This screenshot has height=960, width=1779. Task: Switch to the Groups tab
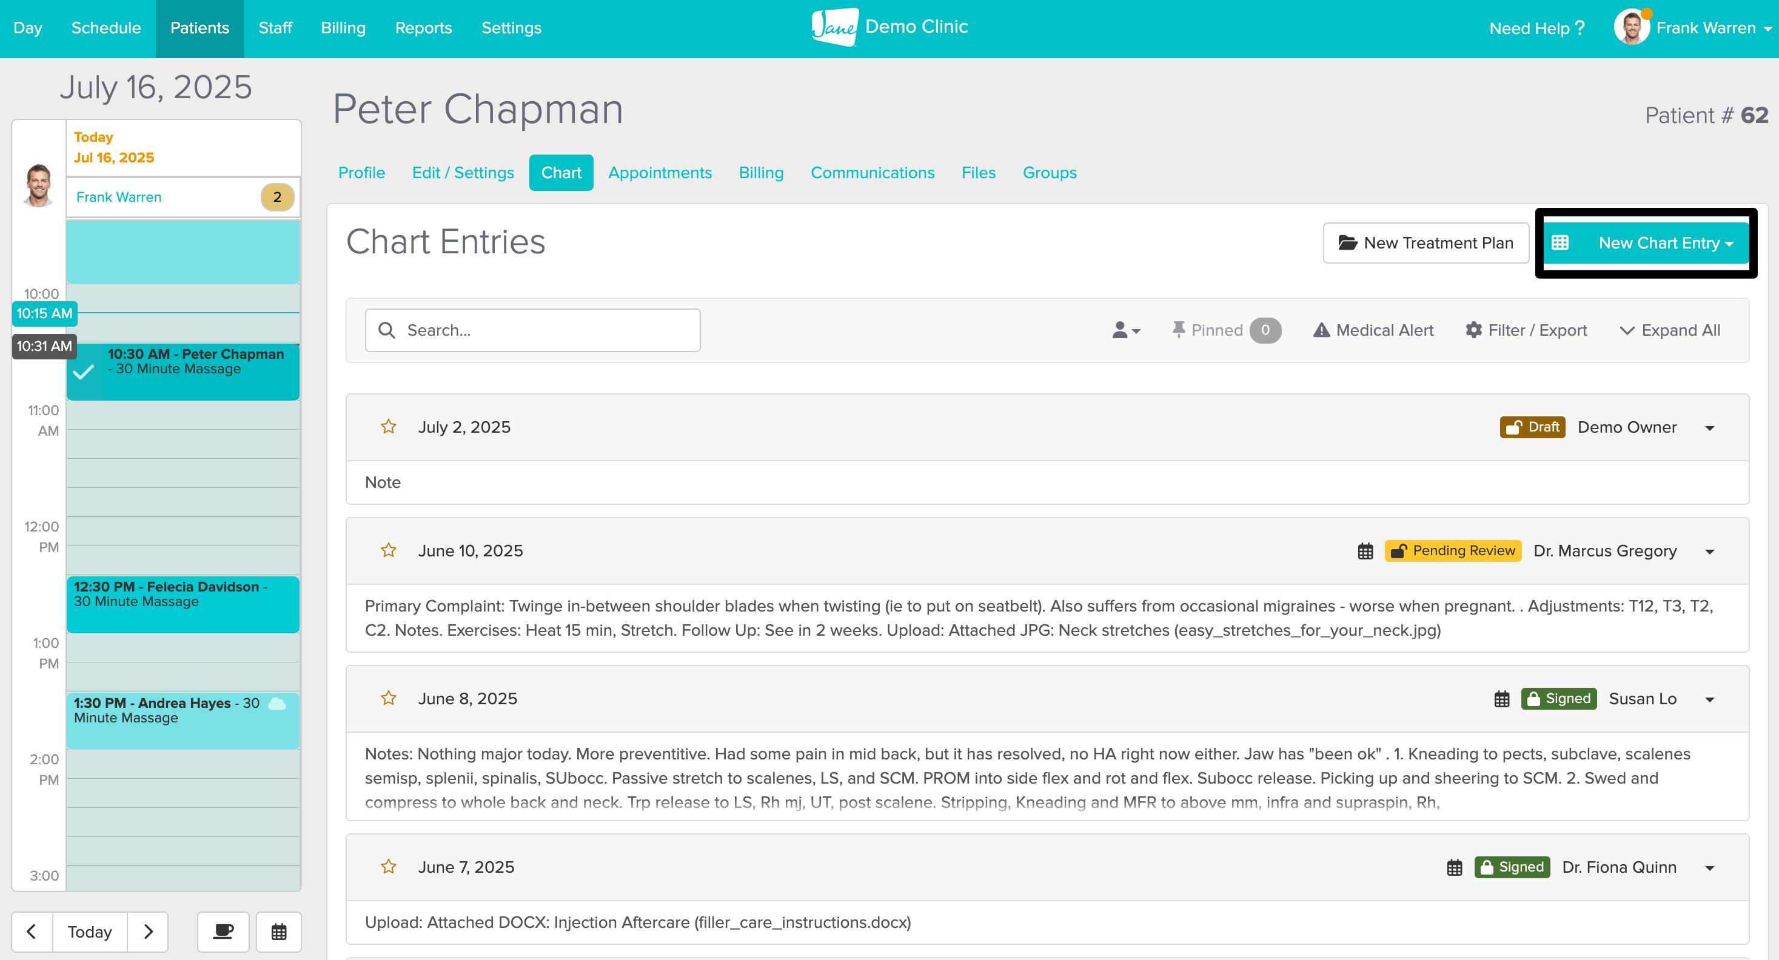(1049, 173)
